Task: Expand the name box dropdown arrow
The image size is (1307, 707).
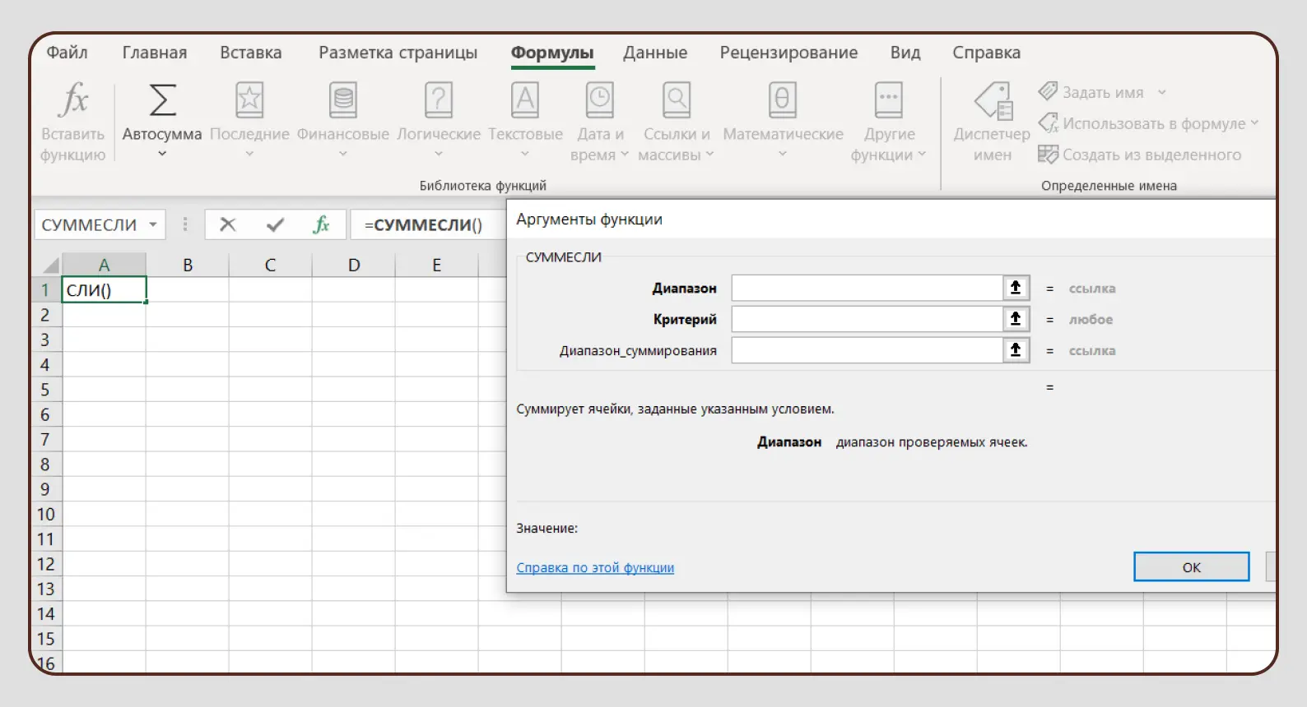Action: (153, 224)
